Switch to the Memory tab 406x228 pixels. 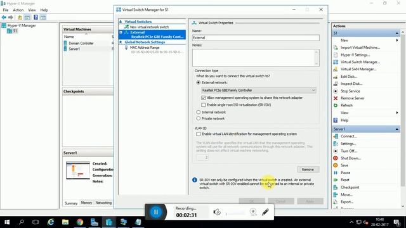(86, 203)
